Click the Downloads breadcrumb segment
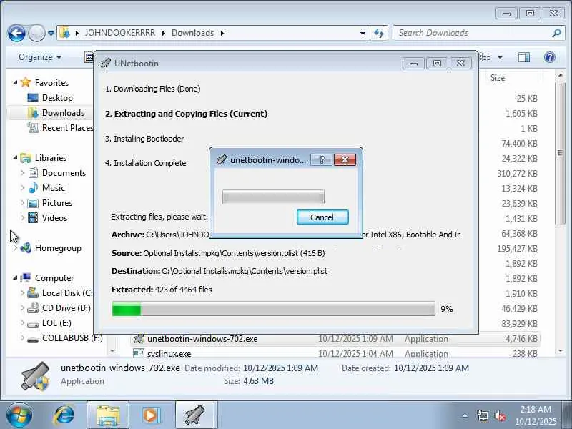Screen dimensions: 572x429 192,33
